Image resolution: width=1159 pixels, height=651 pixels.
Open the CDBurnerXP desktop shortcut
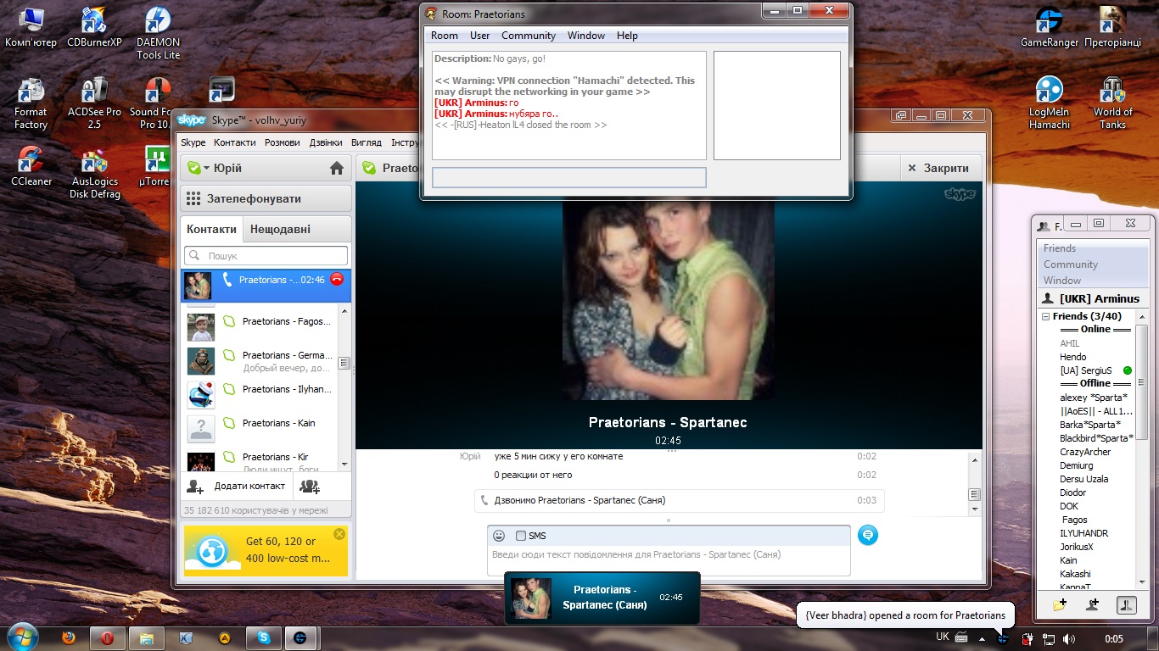tap(94, 28)
